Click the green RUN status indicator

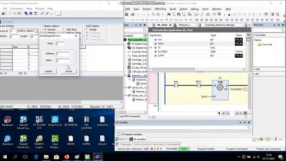184,149
